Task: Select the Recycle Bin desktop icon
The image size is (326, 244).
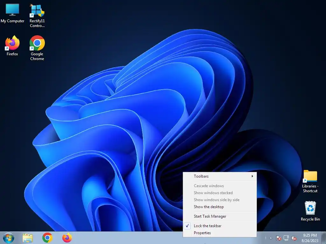Action: click(310, 211)
